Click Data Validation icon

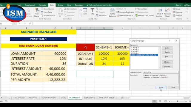pos(118,15)
